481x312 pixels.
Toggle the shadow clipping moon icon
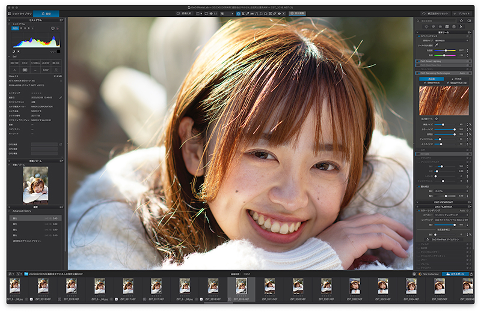pos(14,52)
